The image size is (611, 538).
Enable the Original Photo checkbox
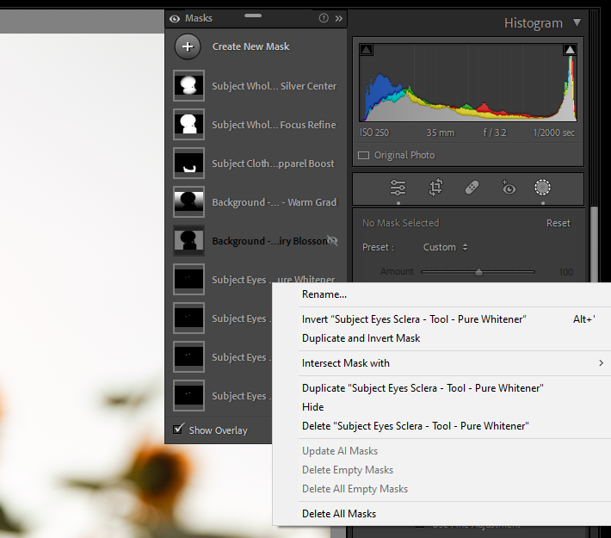coord(363,156)
